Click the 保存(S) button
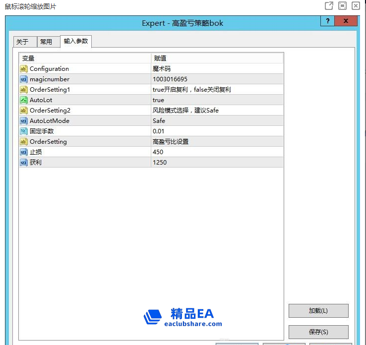Viewport: 366px width, 345px height. tap(318, 332)
